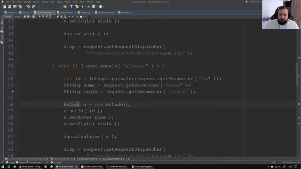The width and height of the screenshot is (301, 169).
Task: Click the round Profiler icon in toolbar
Action: pos(101,7)
